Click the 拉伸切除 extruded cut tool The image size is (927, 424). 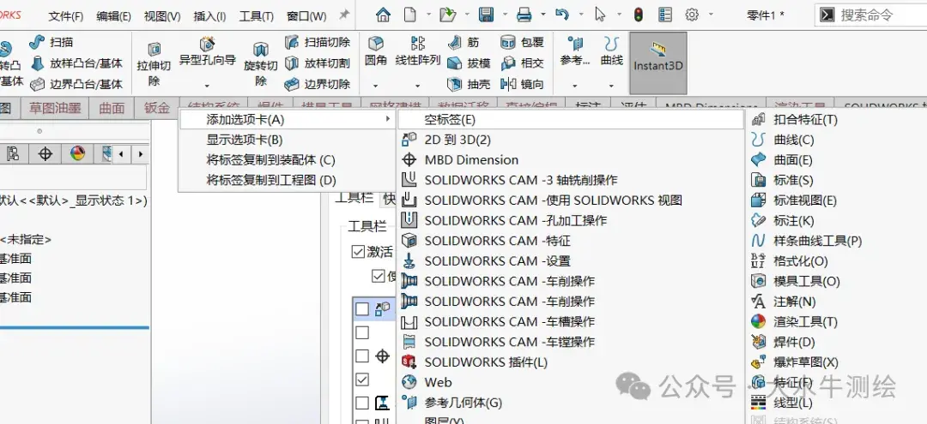point(154,63)
